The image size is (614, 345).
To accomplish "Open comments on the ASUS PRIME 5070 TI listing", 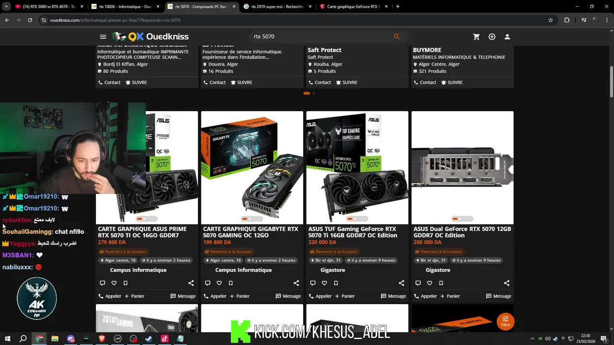I will click(102, 283).
